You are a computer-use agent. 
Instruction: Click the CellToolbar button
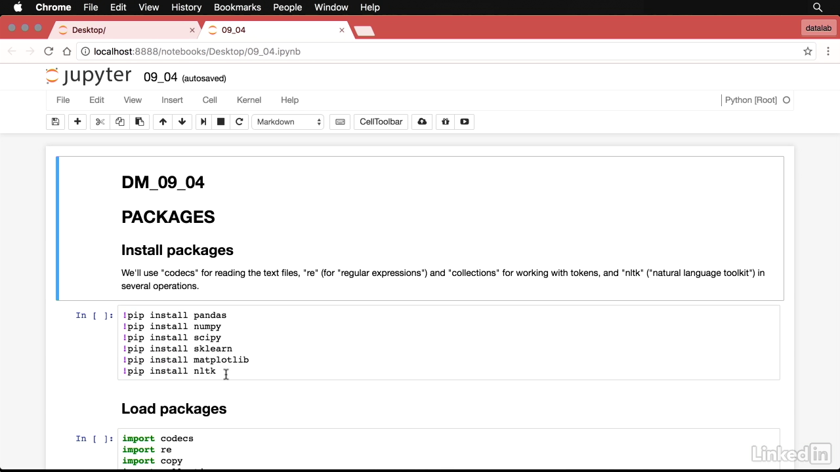pos(381,122)
